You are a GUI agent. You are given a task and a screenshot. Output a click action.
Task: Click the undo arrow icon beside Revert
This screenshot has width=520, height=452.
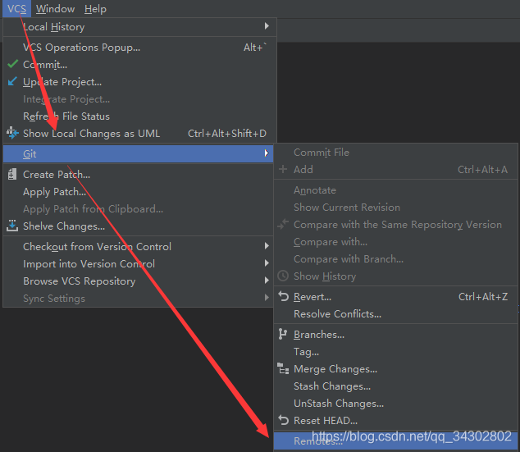tap(283, 296)
